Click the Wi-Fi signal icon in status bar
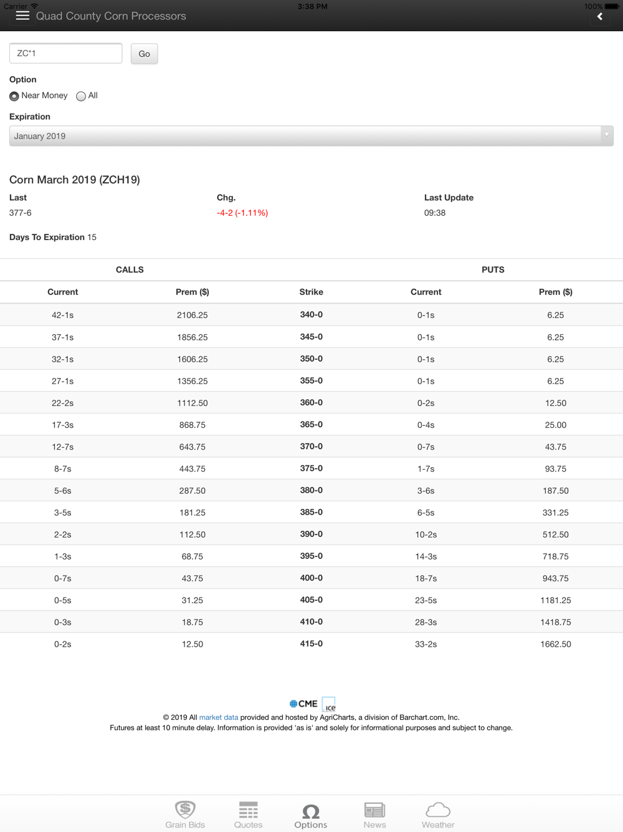 click(34, 6)
